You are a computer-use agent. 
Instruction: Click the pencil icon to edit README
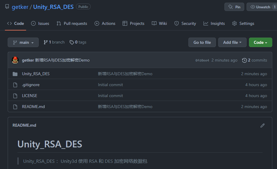click(x=262, y=125)
